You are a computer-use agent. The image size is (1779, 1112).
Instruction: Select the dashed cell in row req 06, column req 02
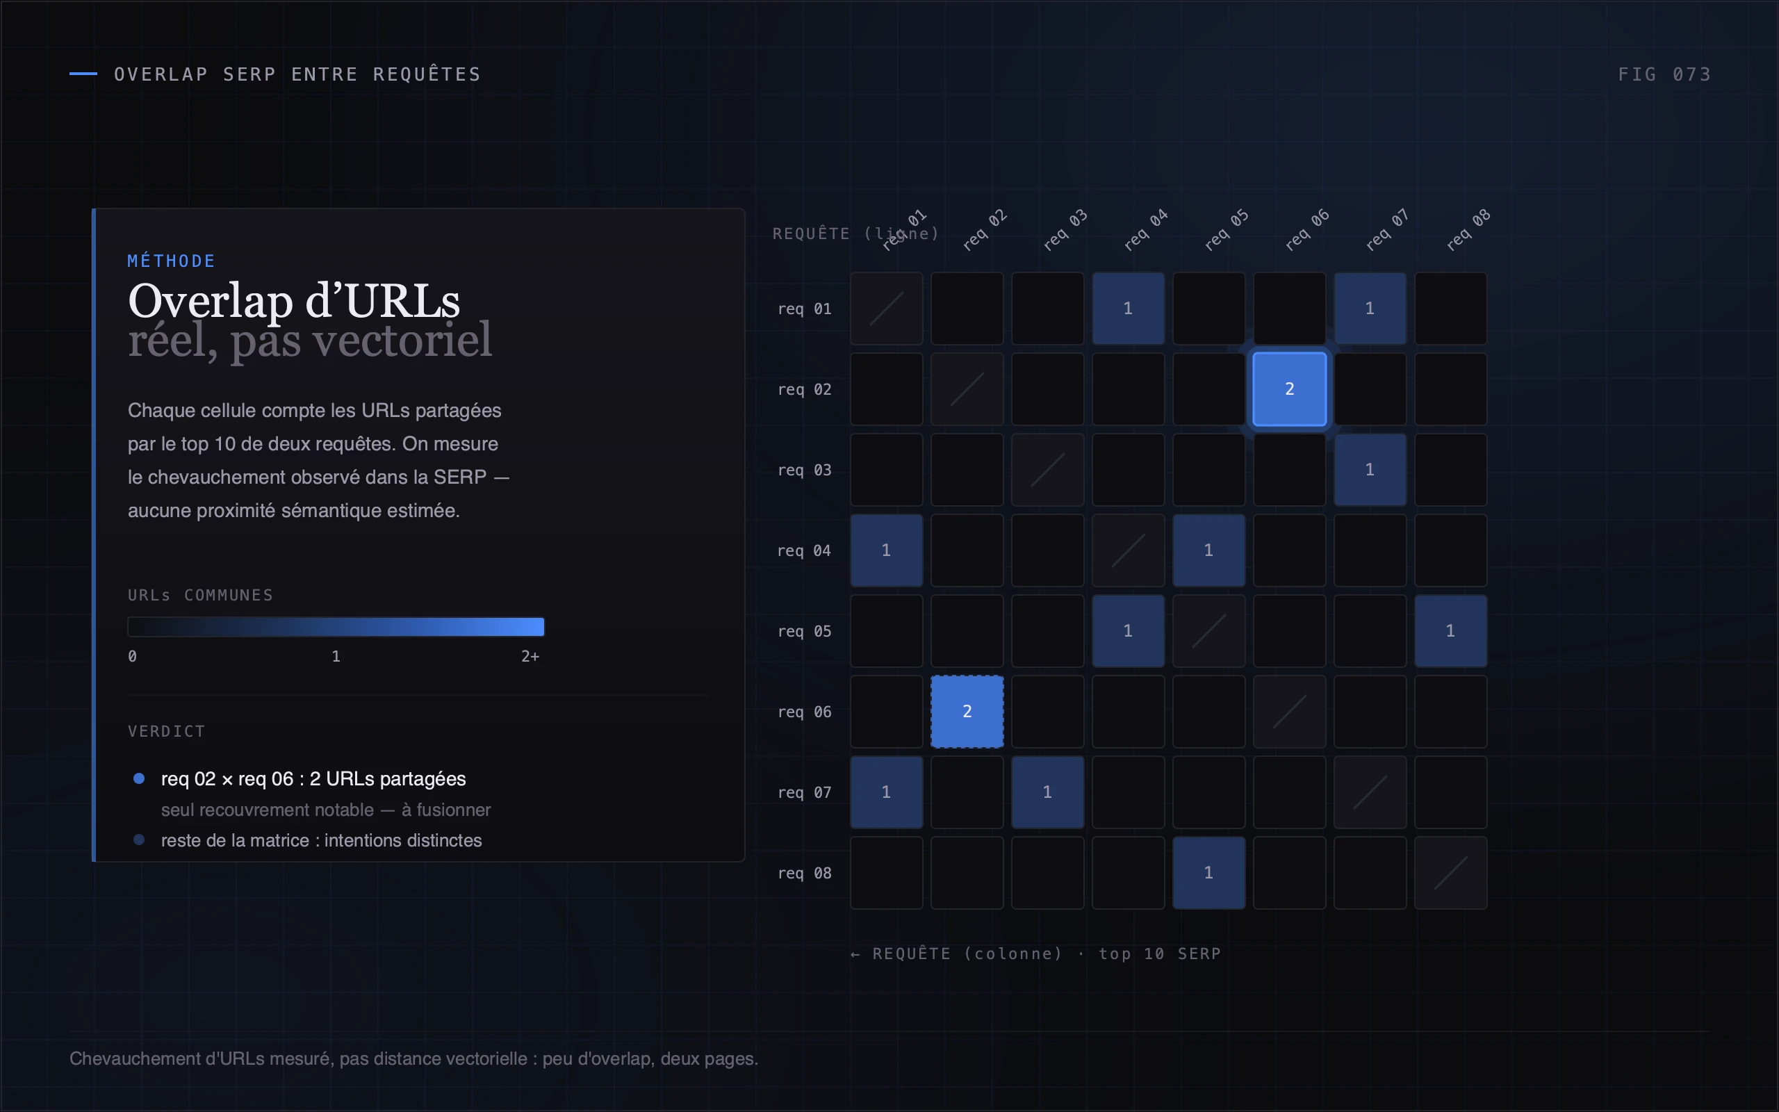(x=967, y=711)
